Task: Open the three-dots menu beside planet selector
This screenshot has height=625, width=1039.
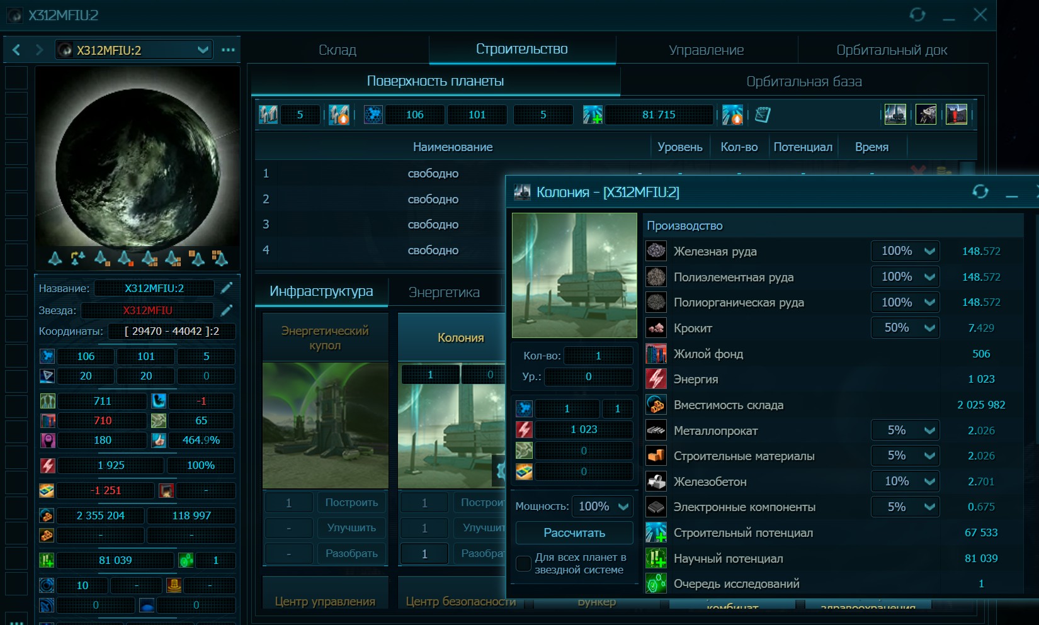Action: [x=228, y=50]
